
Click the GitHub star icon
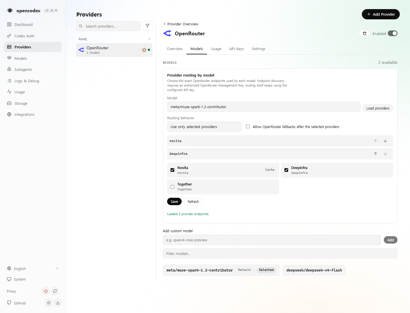click(x=49, y=303)
